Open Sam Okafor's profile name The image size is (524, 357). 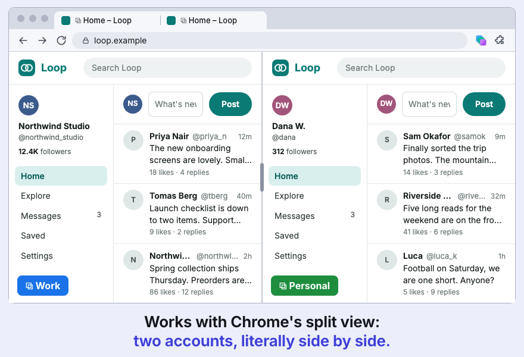click(x=427, y=136)
